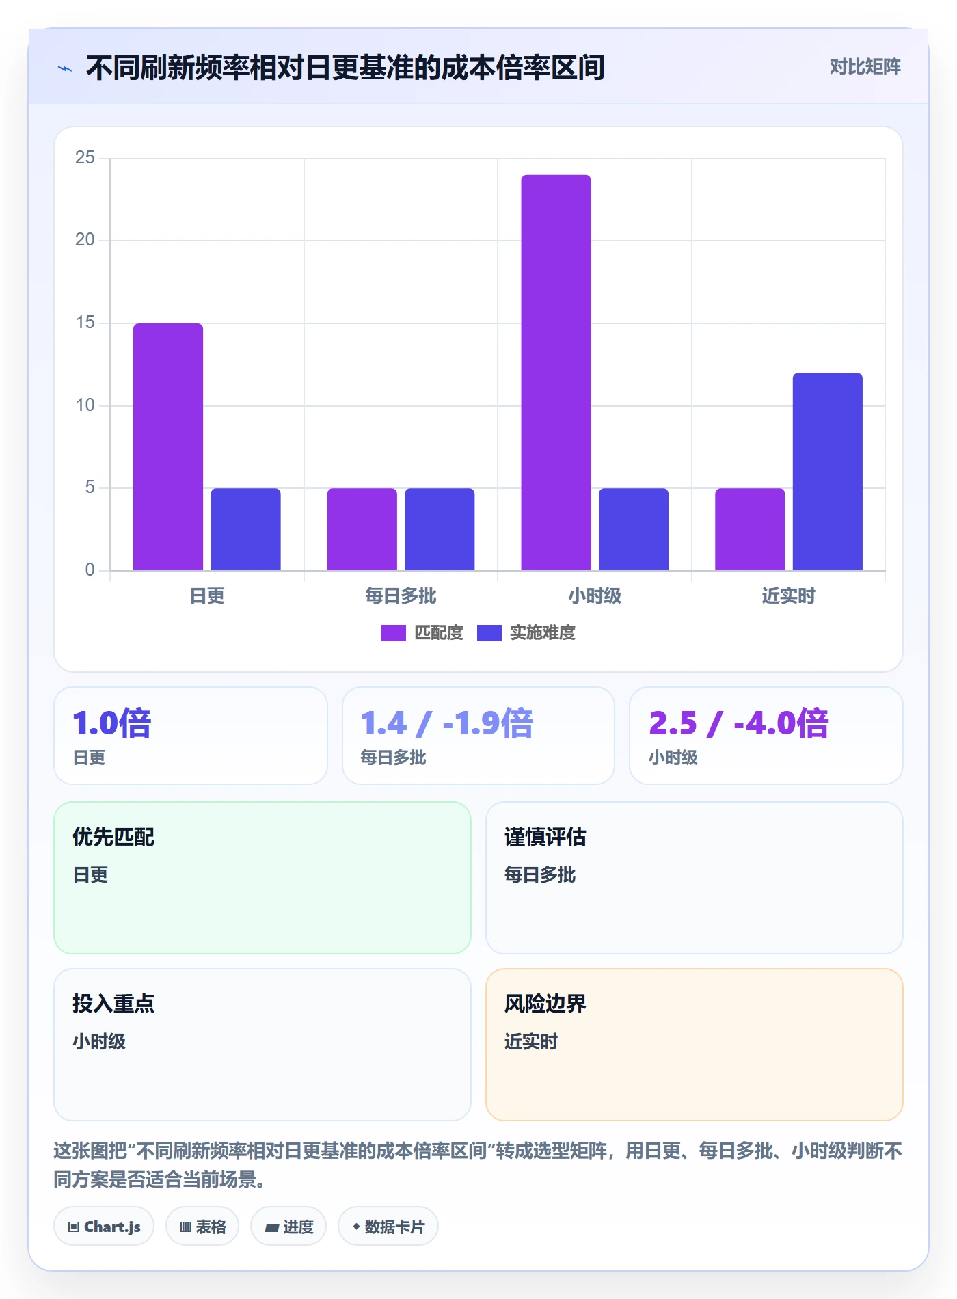The image size is (957, 1299).
Task: Open the 2.5 / -4.0倍 小时级 card
Action: click(766, 736)
